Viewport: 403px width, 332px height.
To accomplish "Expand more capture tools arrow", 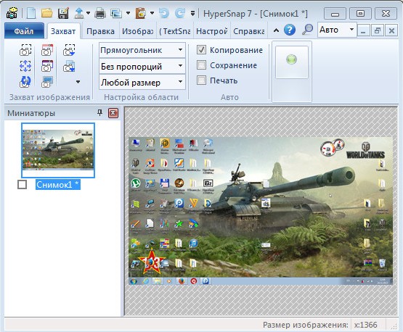I will (78, 82).
